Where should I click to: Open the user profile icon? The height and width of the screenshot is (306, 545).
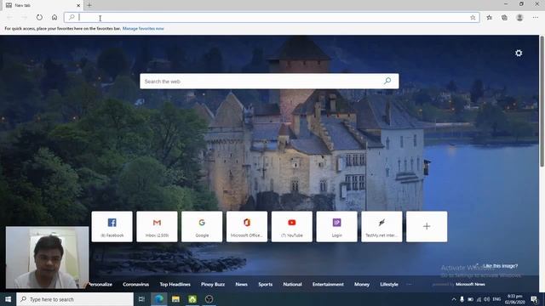point(519,17)
